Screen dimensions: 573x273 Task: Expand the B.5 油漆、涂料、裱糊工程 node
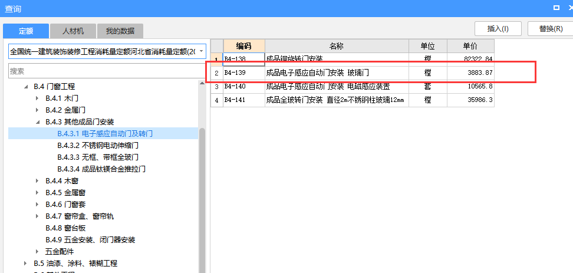click(x=25, y=264)
